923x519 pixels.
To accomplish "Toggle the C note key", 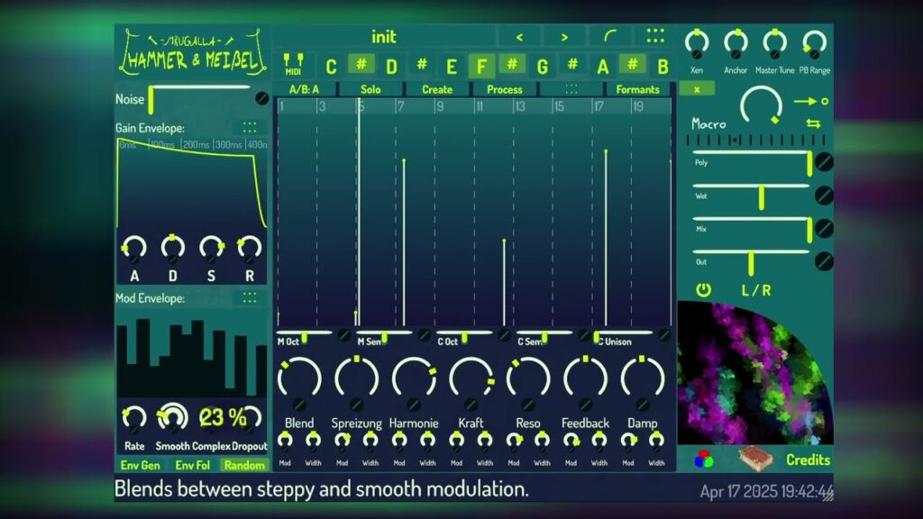I will click(x=331, y=67).
